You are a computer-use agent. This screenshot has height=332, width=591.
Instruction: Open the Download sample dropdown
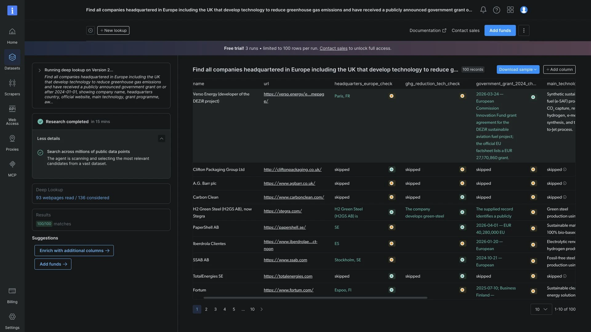pyautogui.click(x=518, y=69)
